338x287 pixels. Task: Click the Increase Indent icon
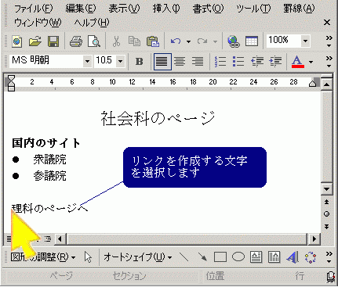point(275,62)
